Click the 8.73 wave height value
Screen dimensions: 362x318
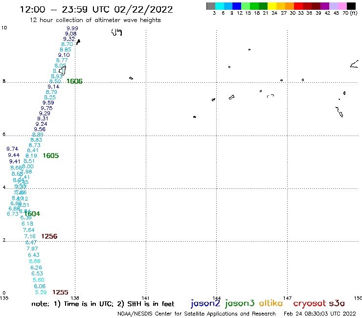click(x=34, y=145)
